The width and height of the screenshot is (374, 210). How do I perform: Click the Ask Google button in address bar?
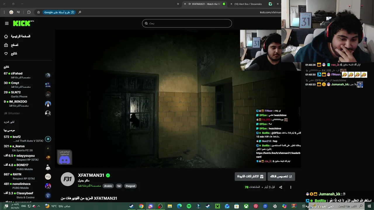pos(59,12)
